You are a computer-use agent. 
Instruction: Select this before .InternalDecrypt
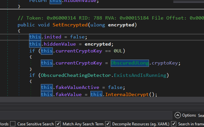click(96, 94)
